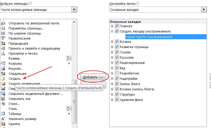The width and height of the screenshot is (211, 128).
Task: Uncheck the Главная tab checkbox
Action: point(117,26)
